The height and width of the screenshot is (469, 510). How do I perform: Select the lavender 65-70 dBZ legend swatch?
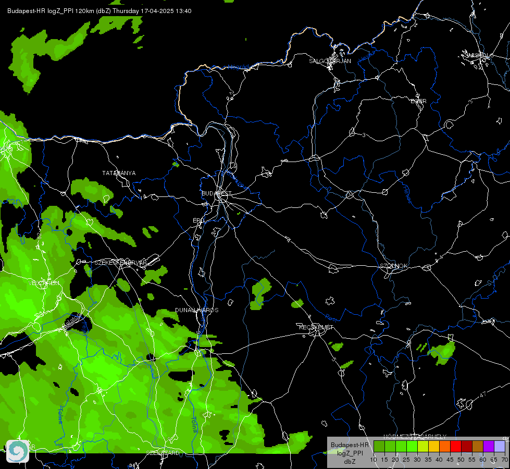click(499, 447)
